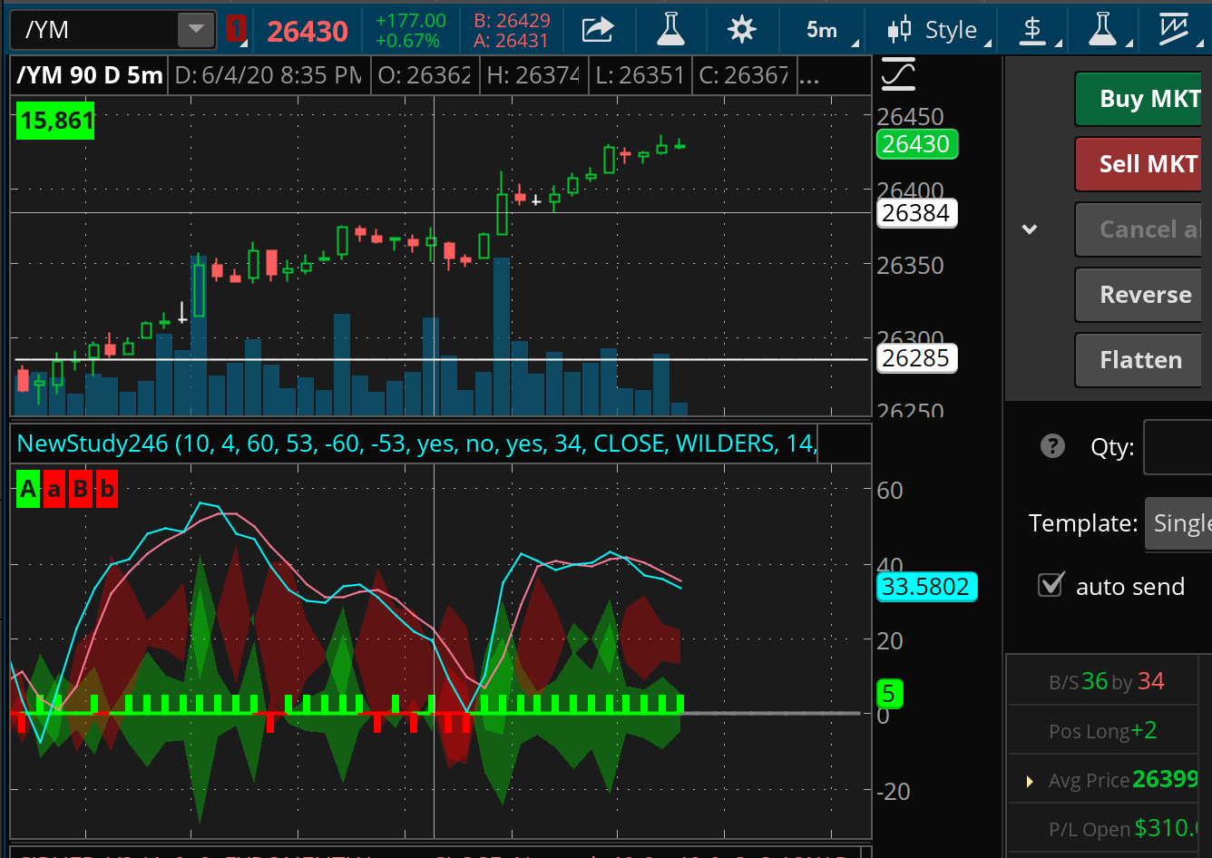Click the green 5 value bubble on the study axis

coord(889,694)
